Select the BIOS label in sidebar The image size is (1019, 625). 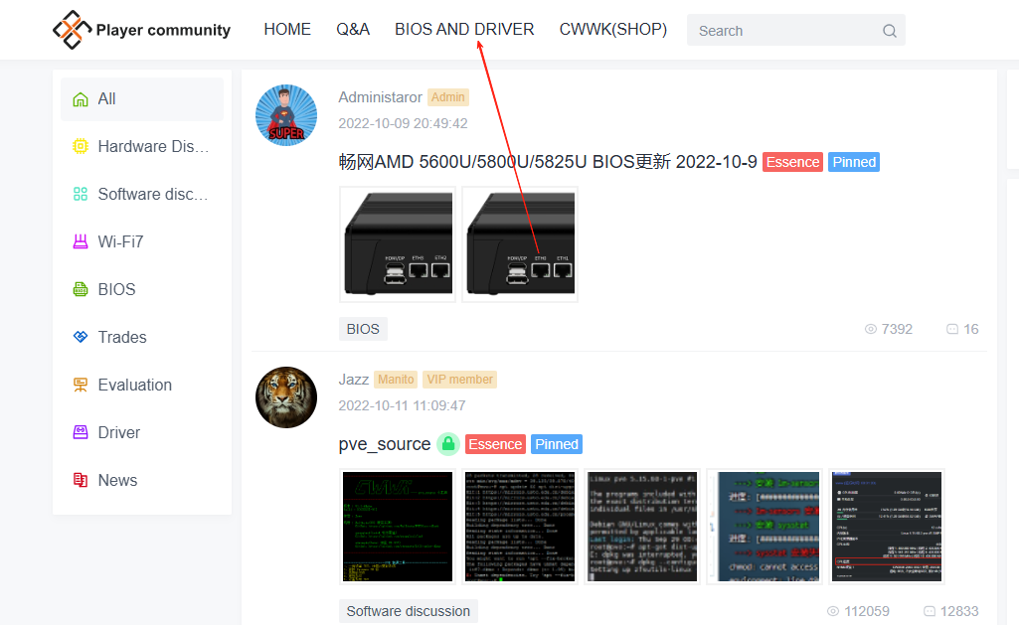[x=116, y=289]
